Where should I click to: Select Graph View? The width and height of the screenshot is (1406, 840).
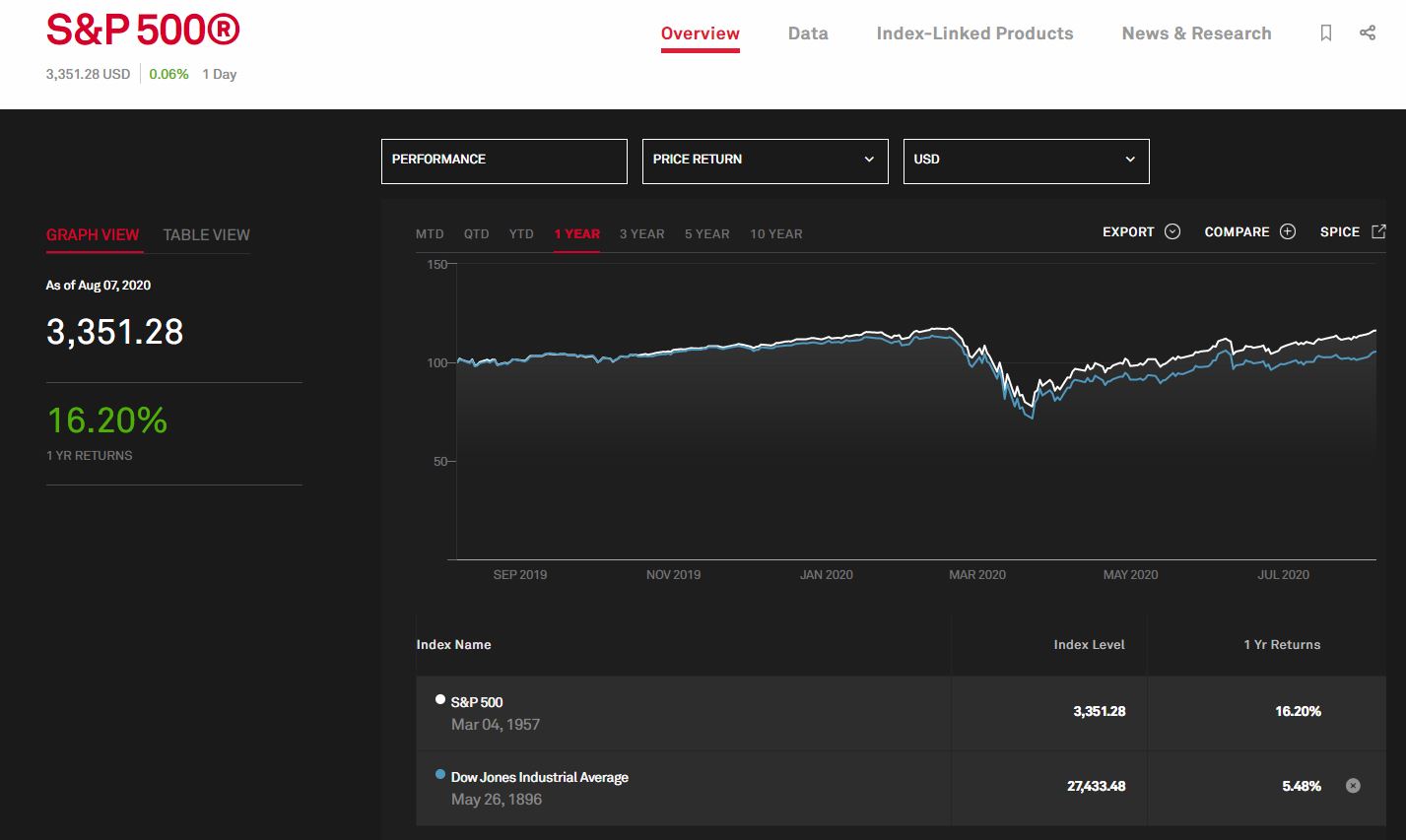pos(93,234)
